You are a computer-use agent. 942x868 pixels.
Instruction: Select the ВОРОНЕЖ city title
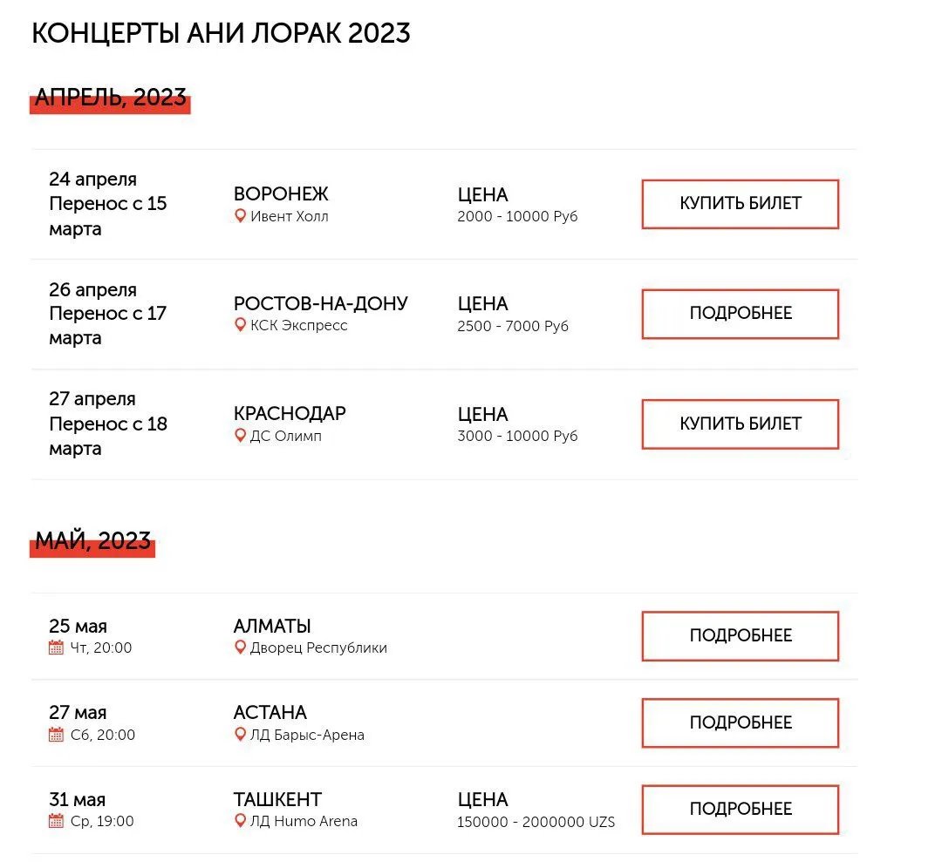(x=281, y=194)
